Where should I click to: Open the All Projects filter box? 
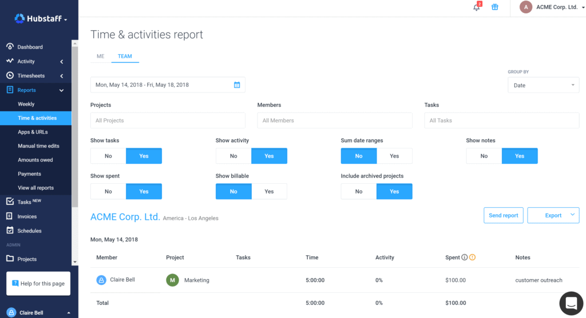pos(168,120)
